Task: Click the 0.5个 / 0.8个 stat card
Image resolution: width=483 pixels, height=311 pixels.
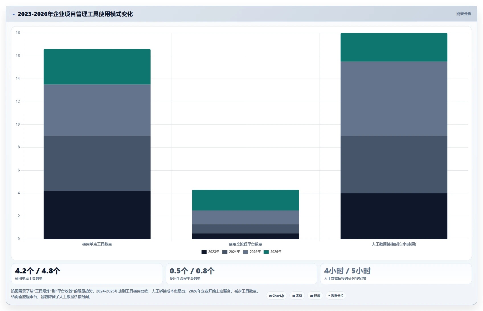Action: point(241,274)
